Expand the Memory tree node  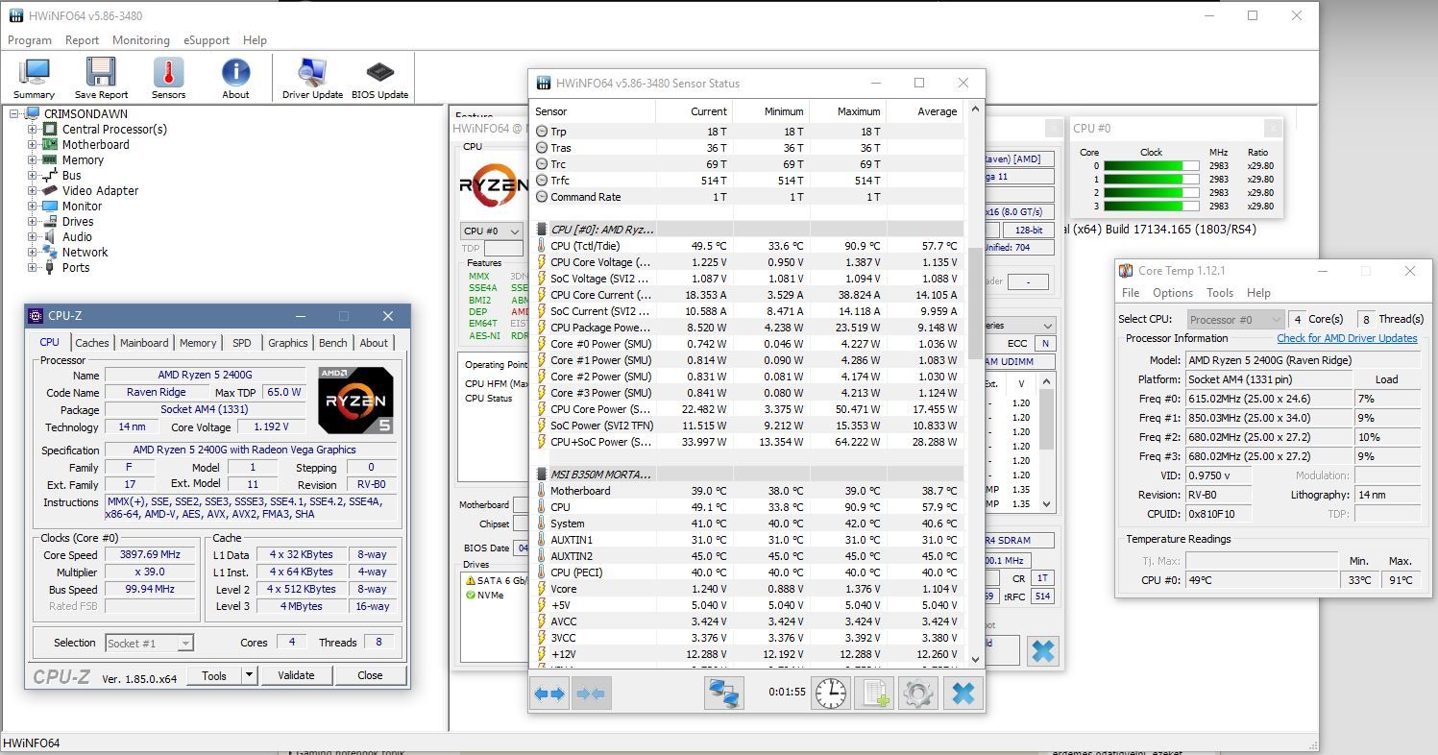[32, 160]
